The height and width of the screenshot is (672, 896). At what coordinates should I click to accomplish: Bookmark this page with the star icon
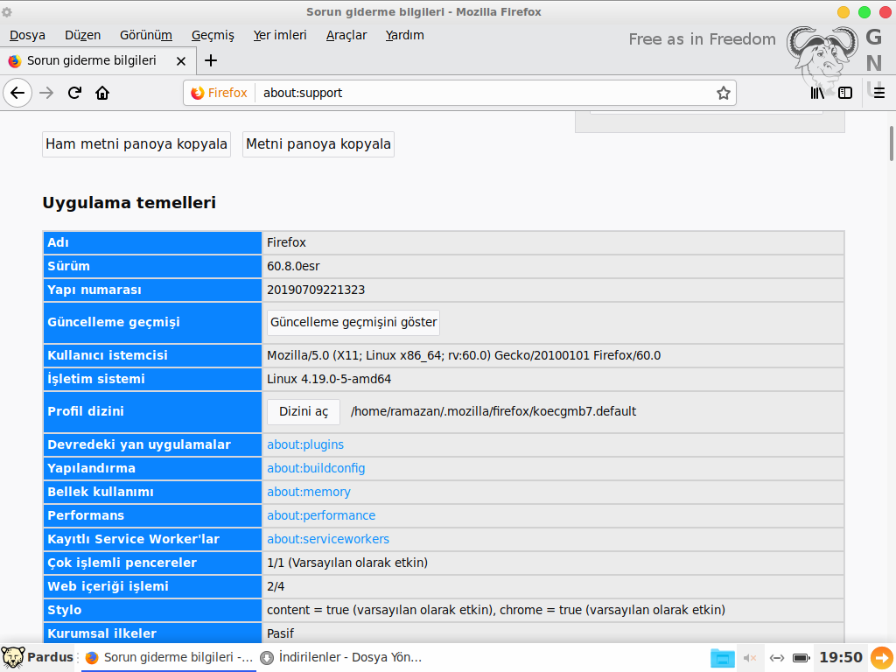(723, 93)
